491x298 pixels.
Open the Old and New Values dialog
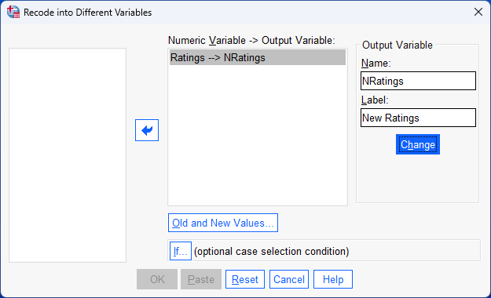(x=223, y=223)
